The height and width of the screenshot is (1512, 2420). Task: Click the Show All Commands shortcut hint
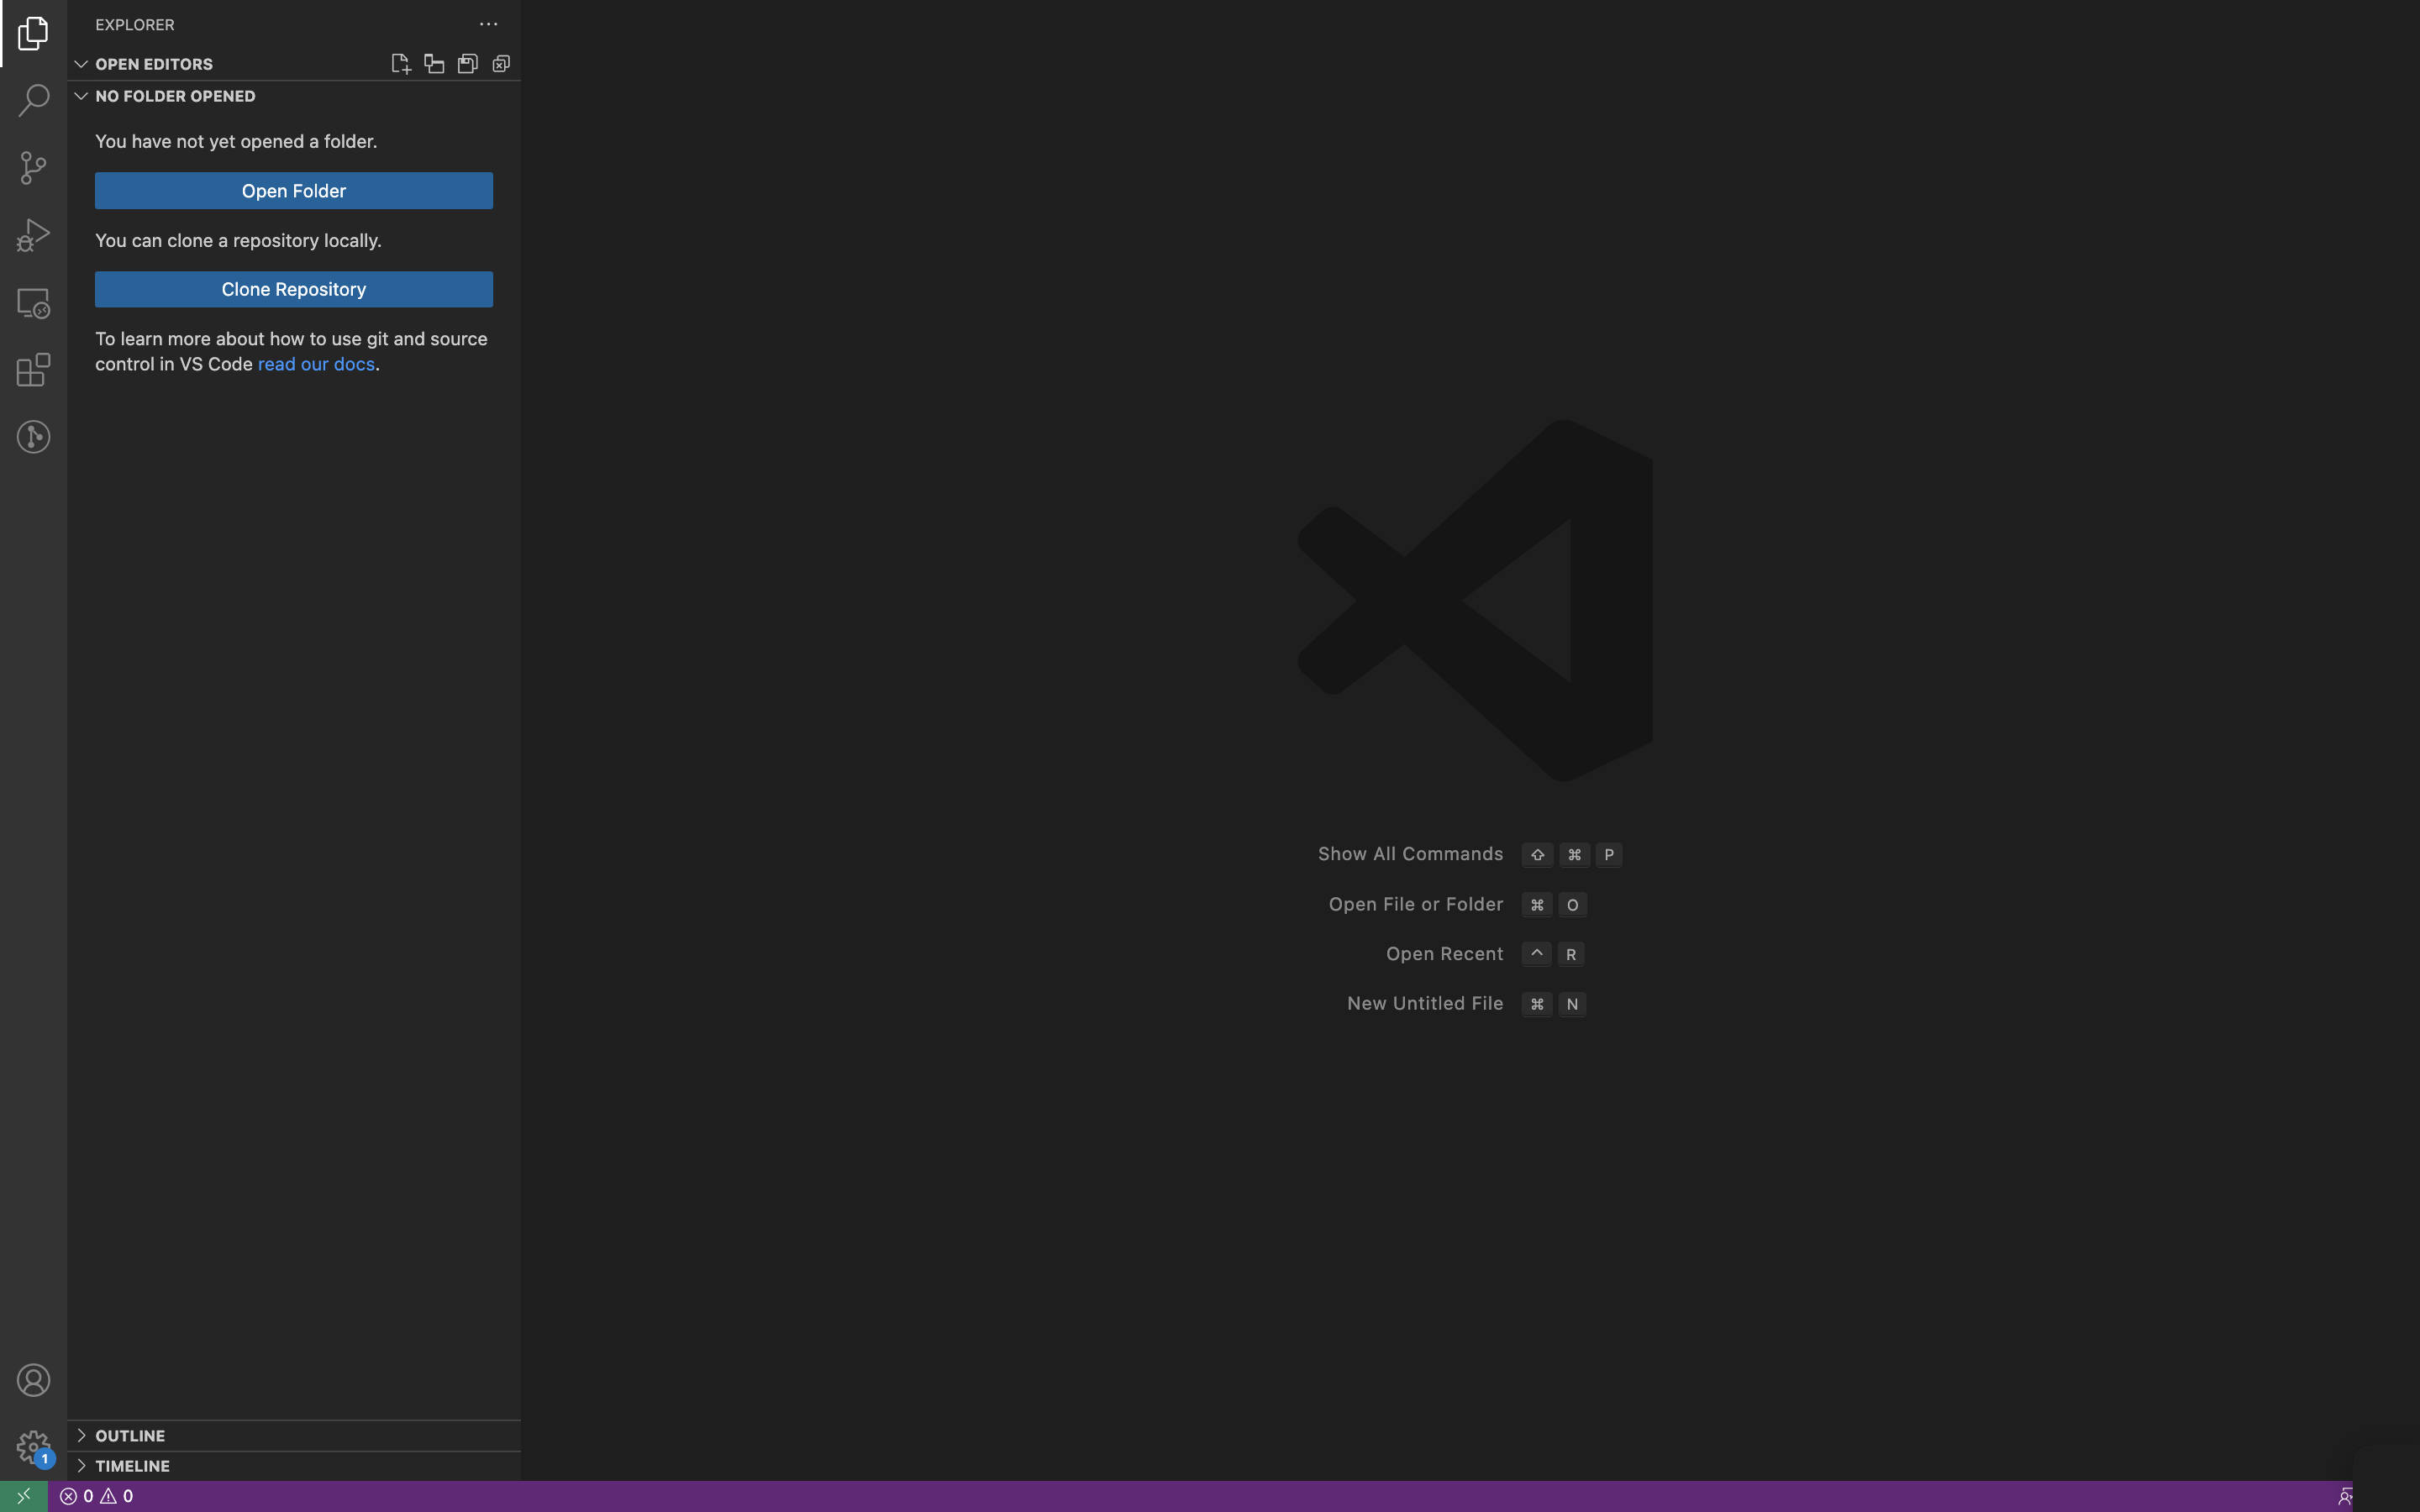point(1410,854)
